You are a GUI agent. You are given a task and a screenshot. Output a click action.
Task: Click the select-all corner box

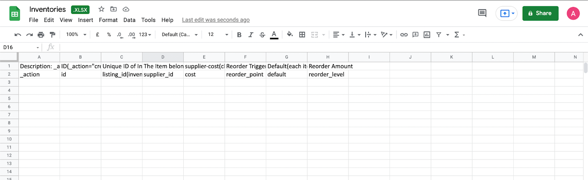(9, 57)
